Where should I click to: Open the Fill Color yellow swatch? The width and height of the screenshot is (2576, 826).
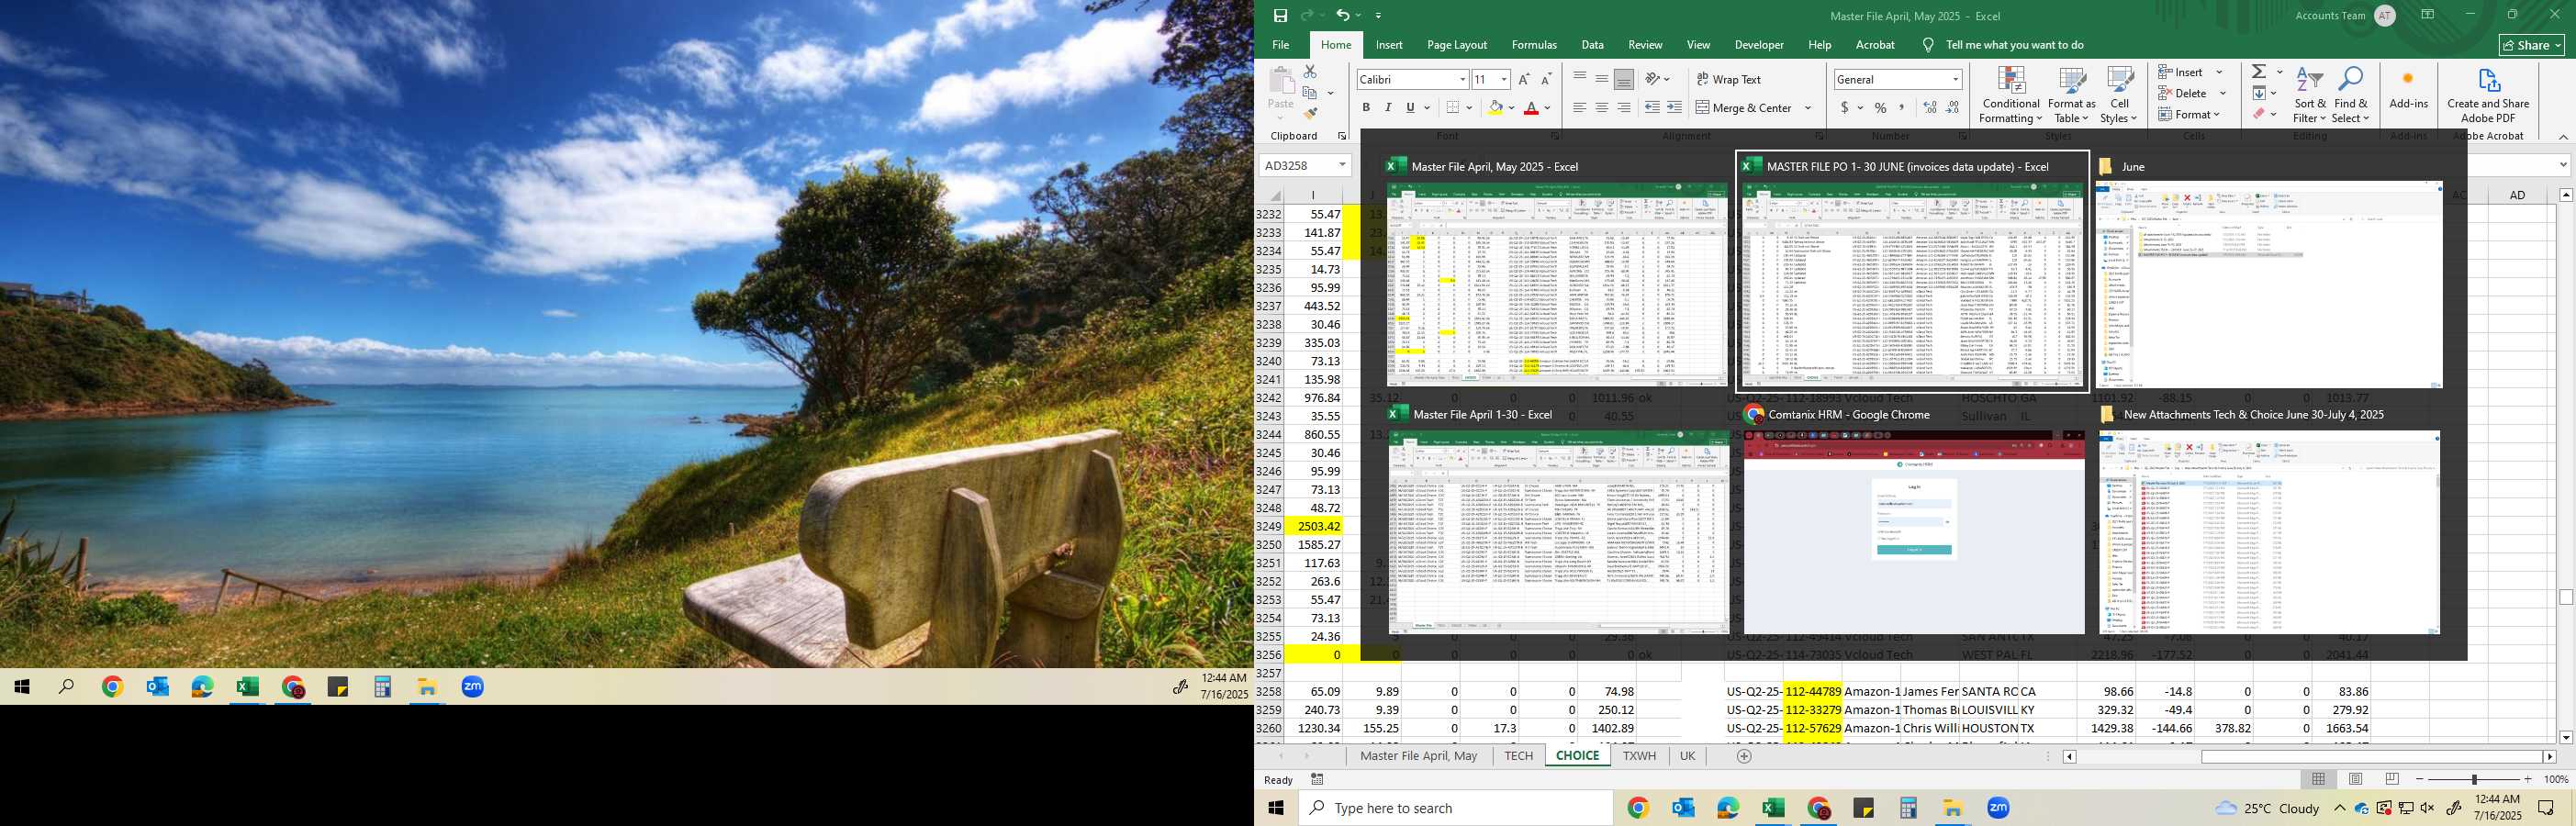click(1496, 108)
